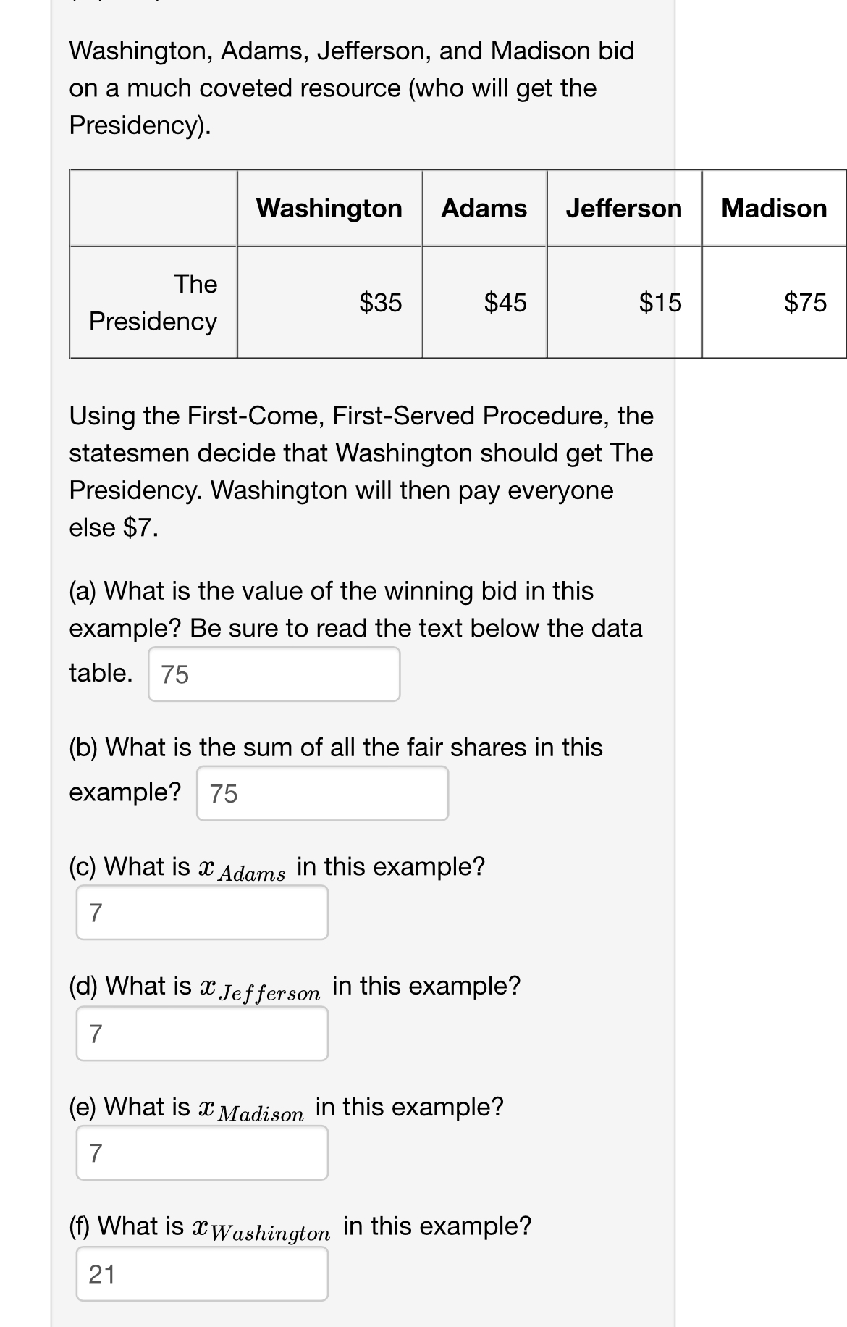
Task: Select the x Washington answer box showing 21
Action: pyautogui.click(x=203, y=1273)
